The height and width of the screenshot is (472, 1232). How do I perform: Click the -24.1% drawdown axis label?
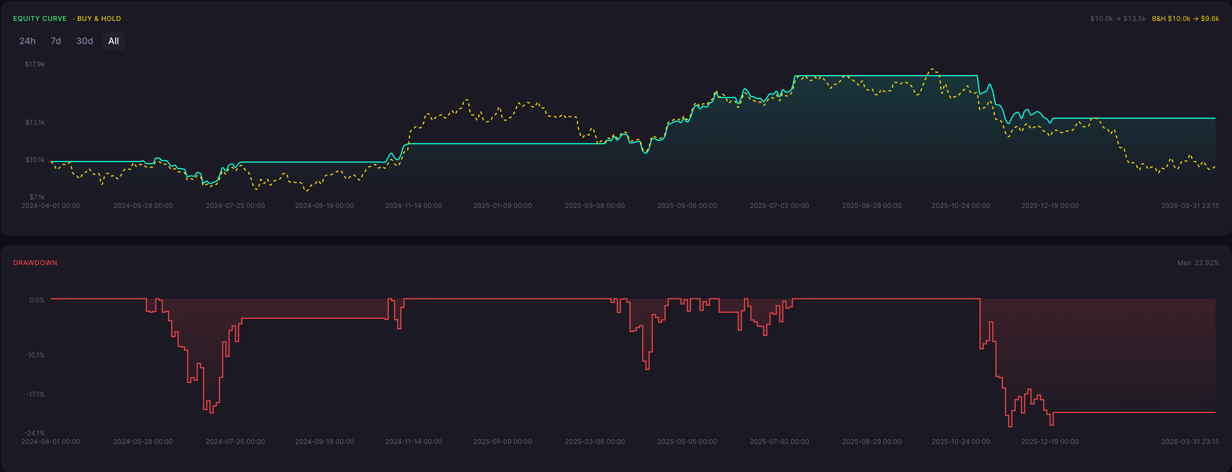tap(34, 433)
